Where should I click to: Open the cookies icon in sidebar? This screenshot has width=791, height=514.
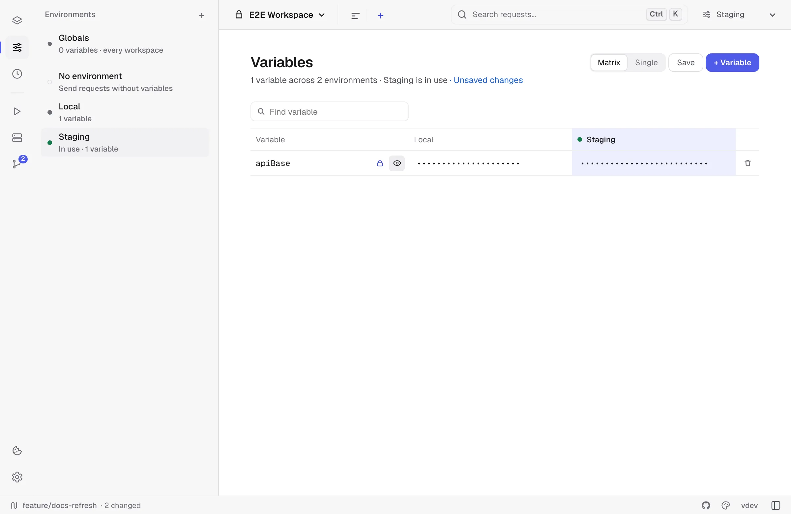pyautogui.click(x=17, y=451)
